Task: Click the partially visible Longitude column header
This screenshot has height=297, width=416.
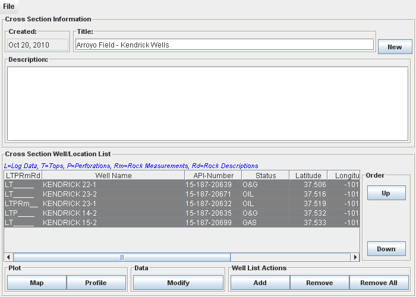Action: [344, 176]
